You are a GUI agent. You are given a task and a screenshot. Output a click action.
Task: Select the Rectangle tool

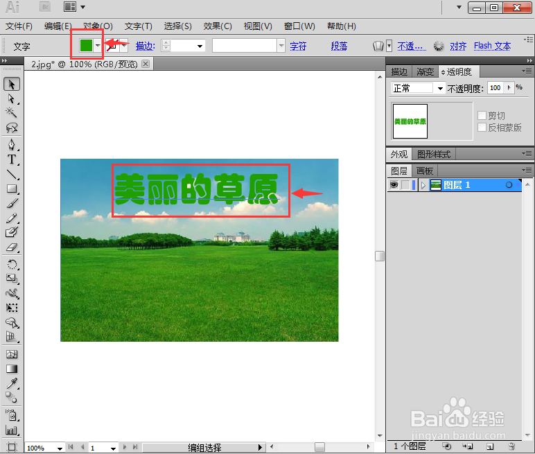[12, 189]
